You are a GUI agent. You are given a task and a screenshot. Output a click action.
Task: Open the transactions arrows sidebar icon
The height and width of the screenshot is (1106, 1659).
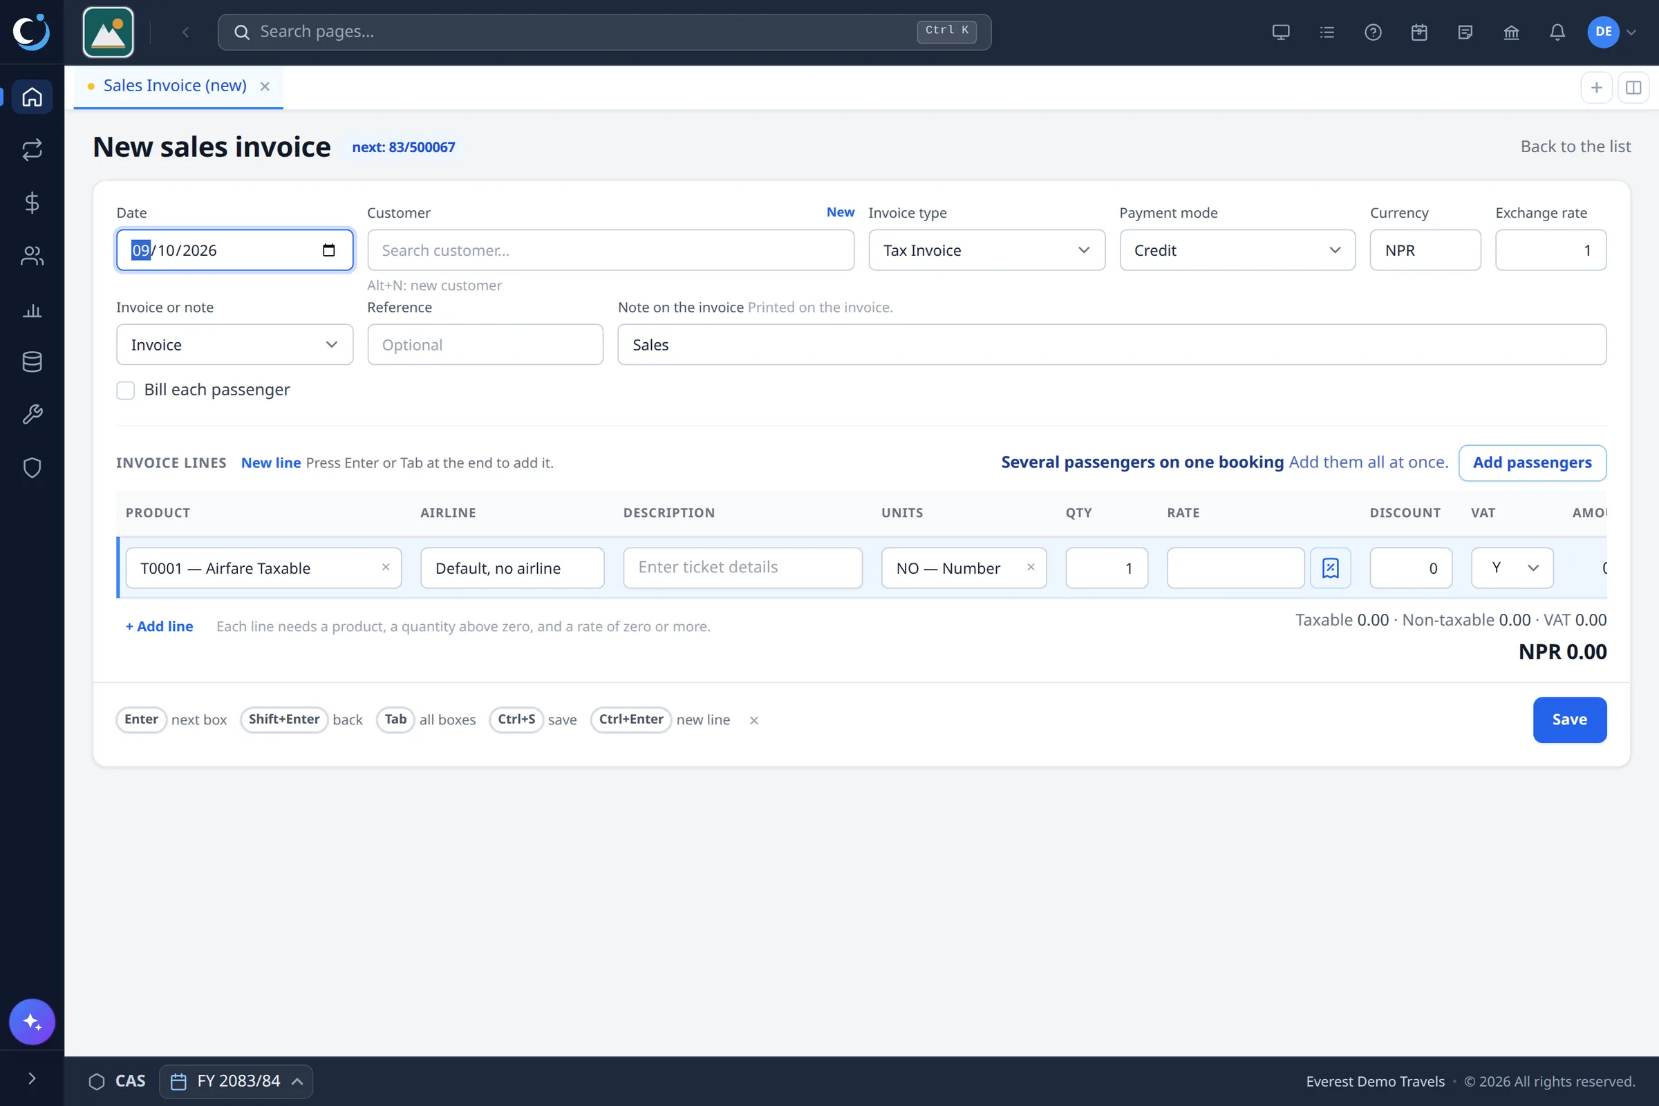click(x=32, y=149)
